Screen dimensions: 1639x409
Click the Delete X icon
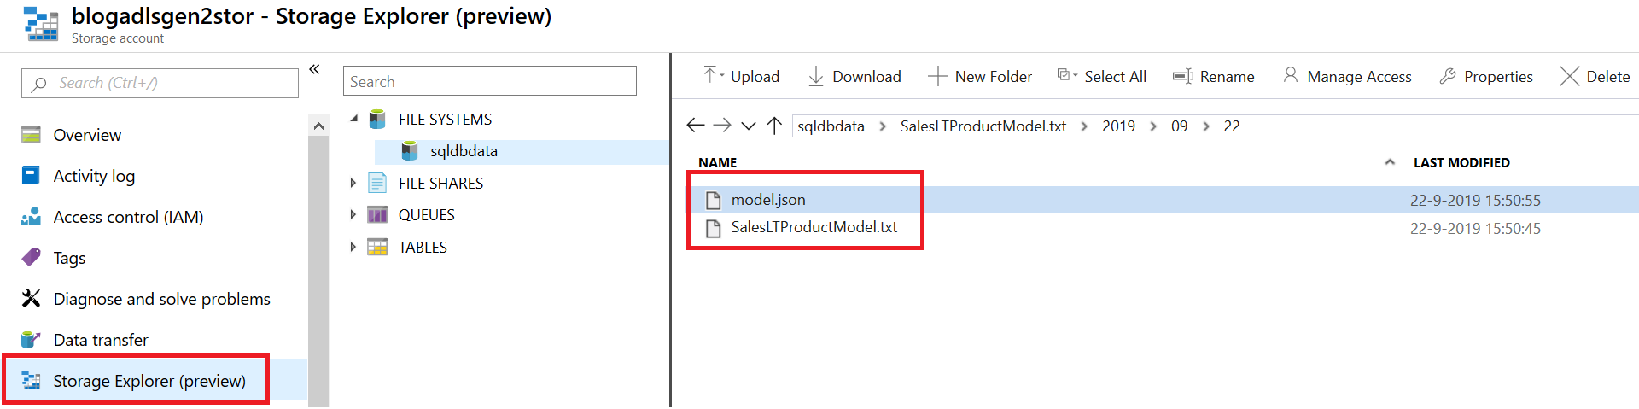click(1569, 77)
